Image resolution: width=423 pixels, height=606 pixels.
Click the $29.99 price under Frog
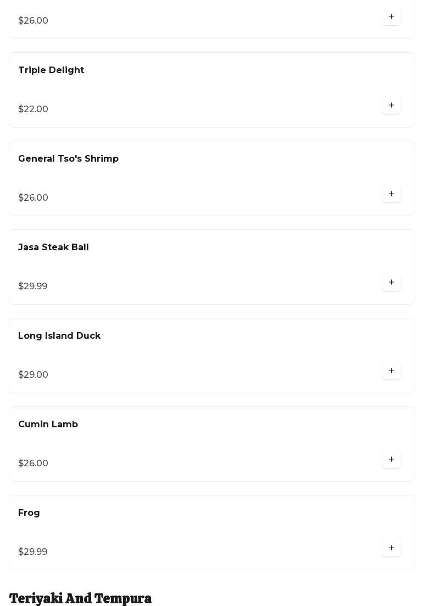[x=33, y=552]
